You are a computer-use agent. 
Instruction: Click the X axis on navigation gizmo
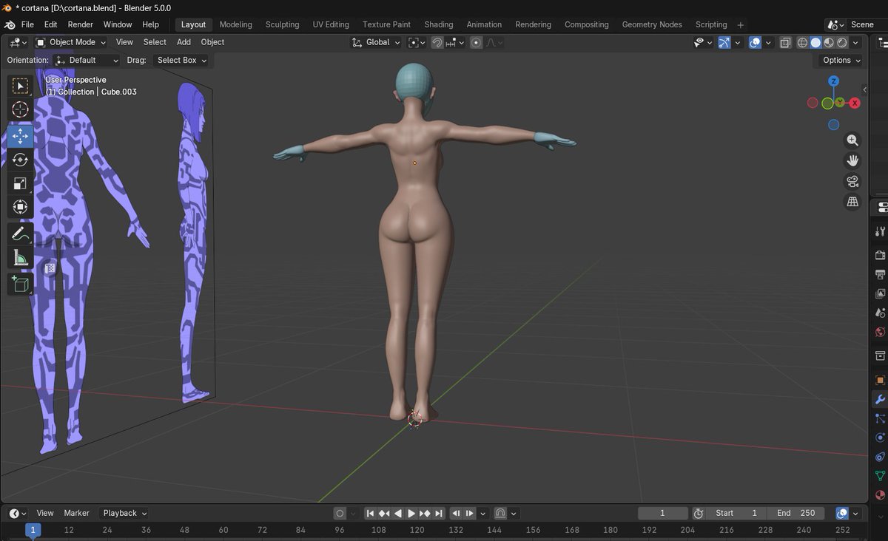coord(855,103)
